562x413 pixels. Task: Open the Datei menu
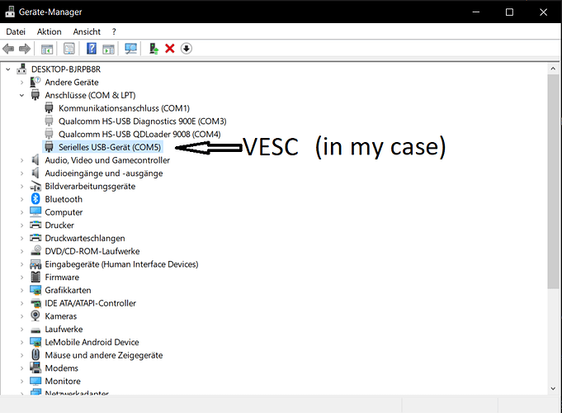point(16,31)
